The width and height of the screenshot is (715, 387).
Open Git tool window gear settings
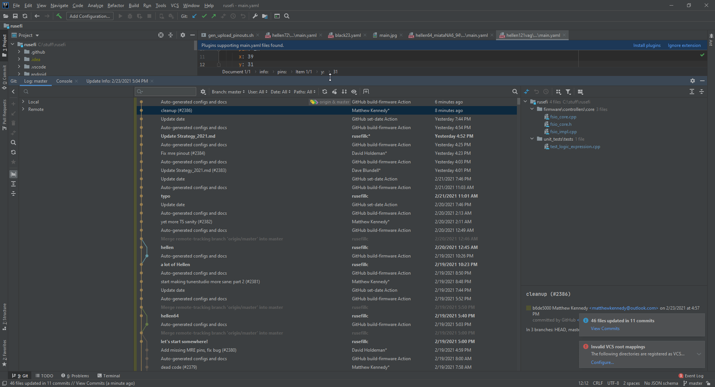point(693,81)
